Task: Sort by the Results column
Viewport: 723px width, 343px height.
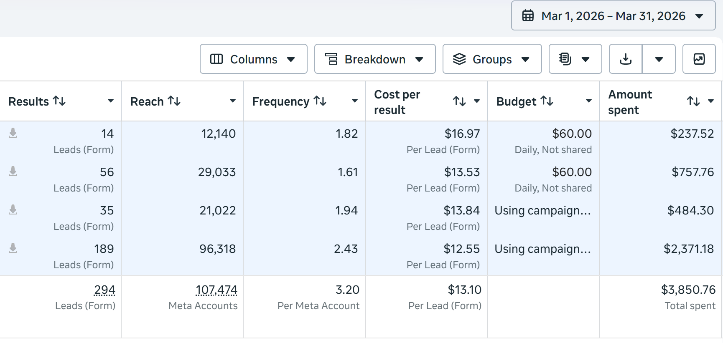Action: (59, 101)
